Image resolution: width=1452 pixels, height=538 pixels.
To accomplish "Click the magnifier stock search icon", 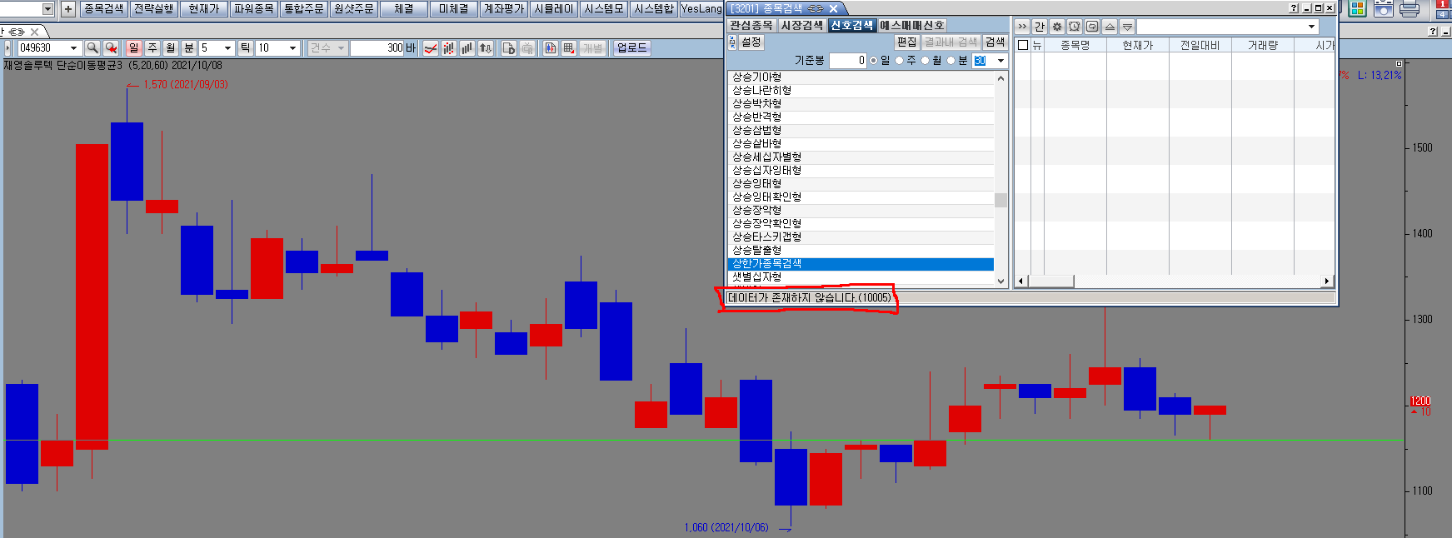I will click(x=92, y=48).
